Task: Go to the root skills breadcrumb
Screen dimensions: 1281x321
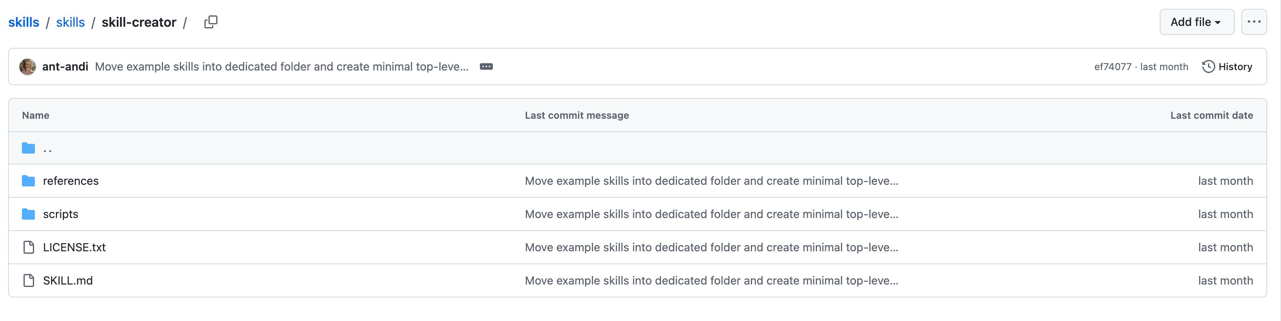Action: 24,22
